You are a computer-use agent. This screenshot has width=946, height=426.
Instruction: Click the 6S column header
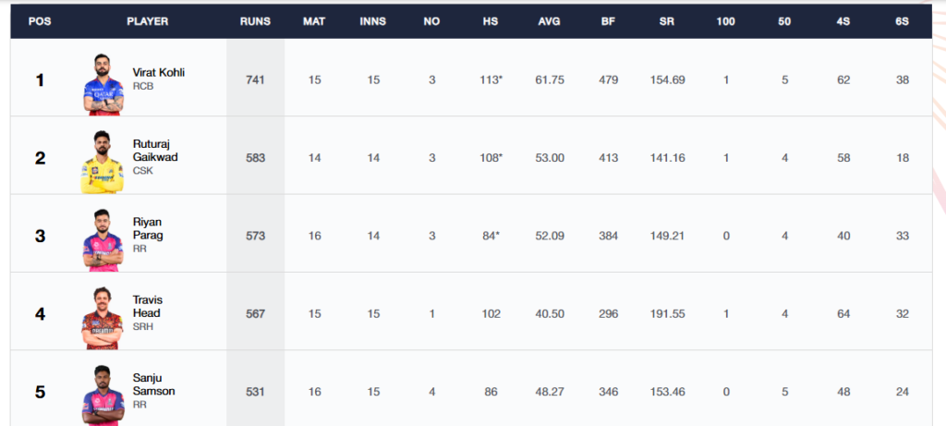click(902, 22)
